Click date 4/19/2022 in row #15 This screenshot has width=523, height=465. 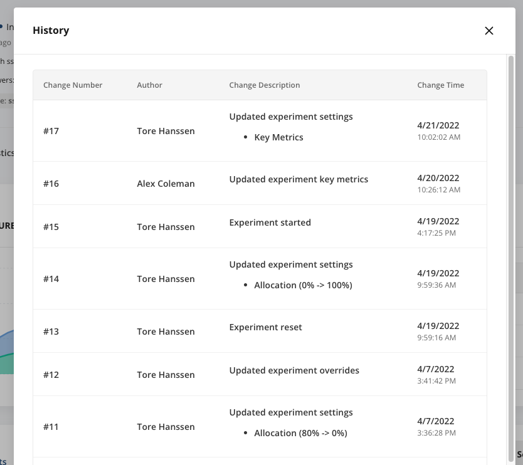click(x=438, y=222)
